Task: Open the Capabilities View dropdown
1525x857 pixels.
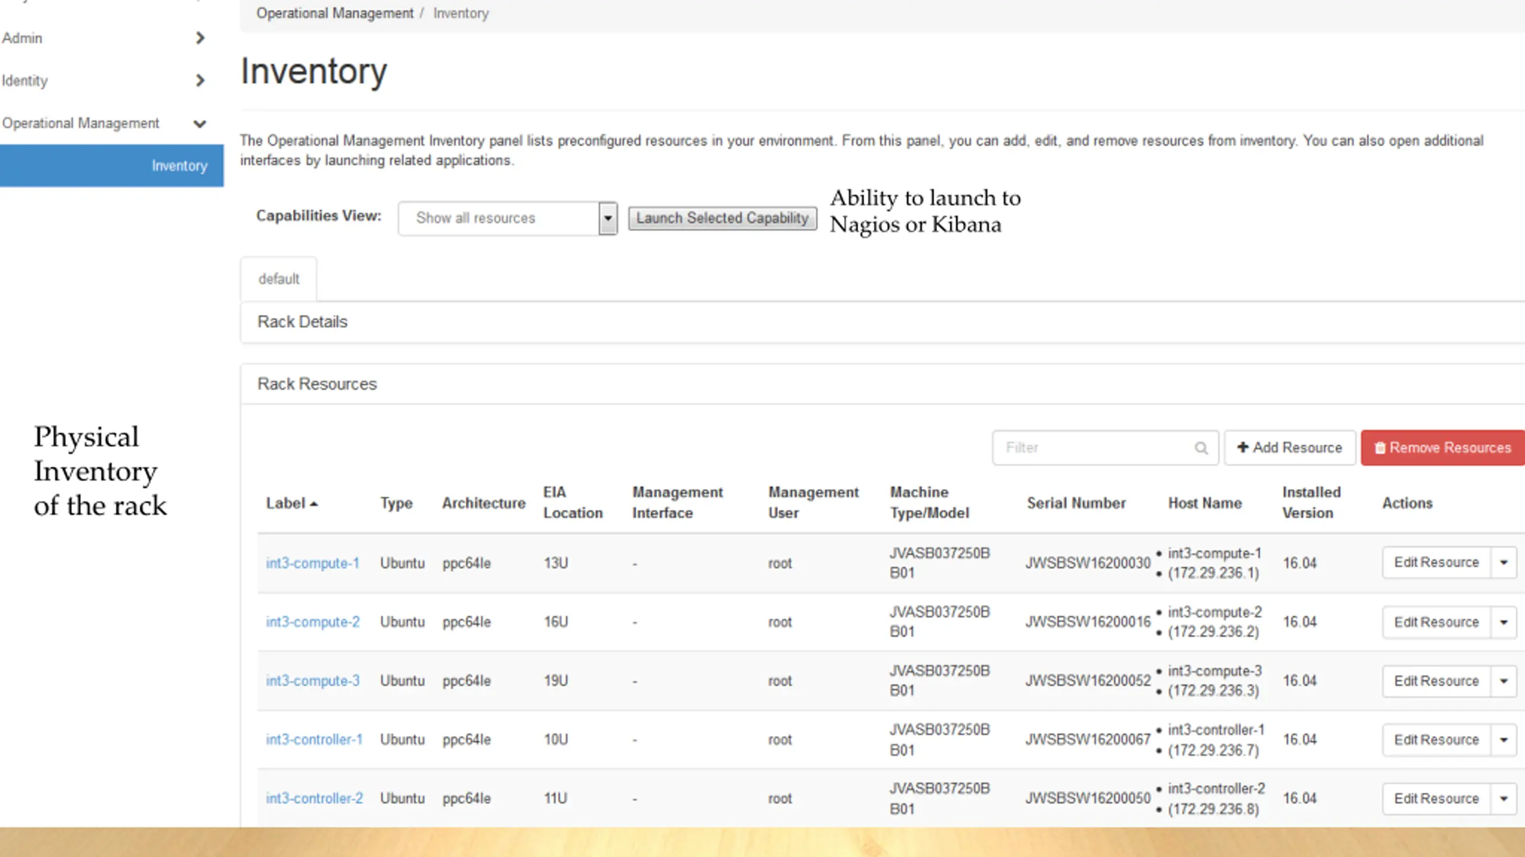Action: (508, 218)
